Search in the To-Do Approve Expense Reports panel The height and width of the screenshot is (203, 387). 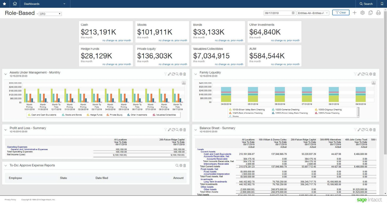tap(177, 165)
